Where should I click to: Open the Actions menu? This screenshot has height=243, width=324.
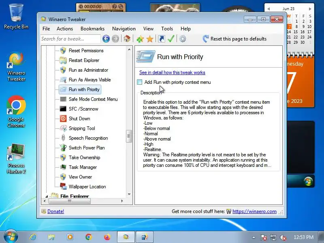pos(65,29)
